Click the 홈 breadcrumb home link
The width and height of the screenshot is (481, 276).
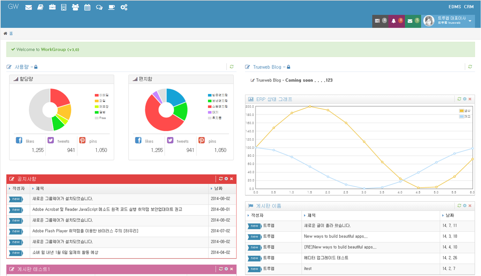(x=11, y=33)
